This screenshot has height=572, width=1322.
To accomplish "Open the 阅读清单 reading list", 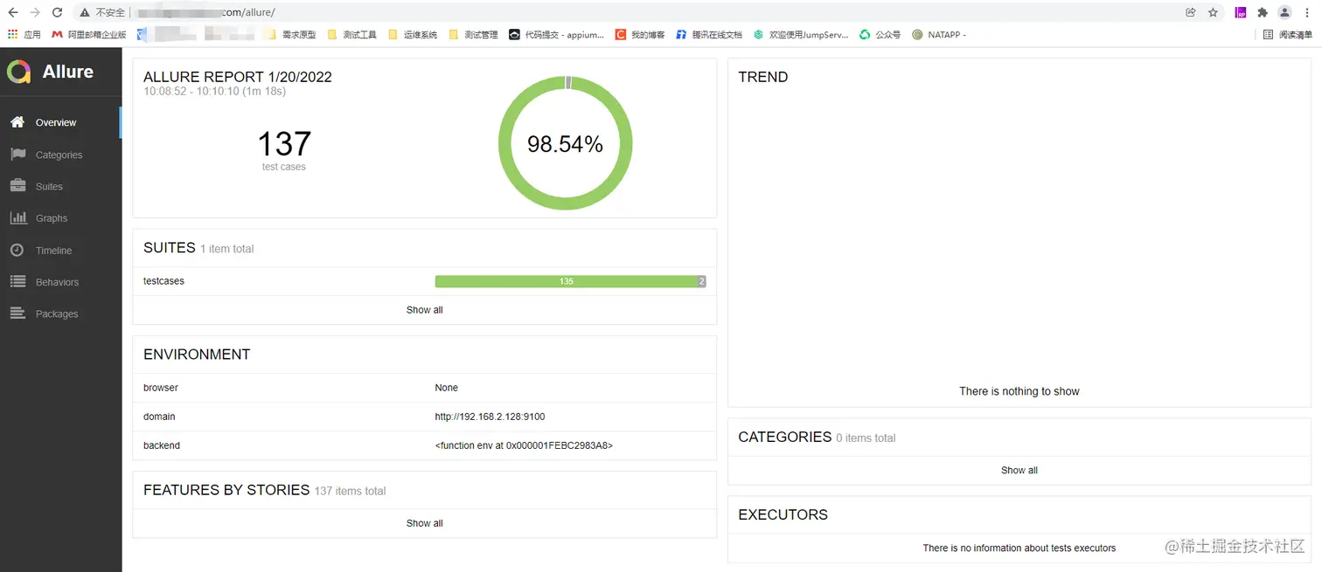I will pyautogui.click(x=1288, y=35).
